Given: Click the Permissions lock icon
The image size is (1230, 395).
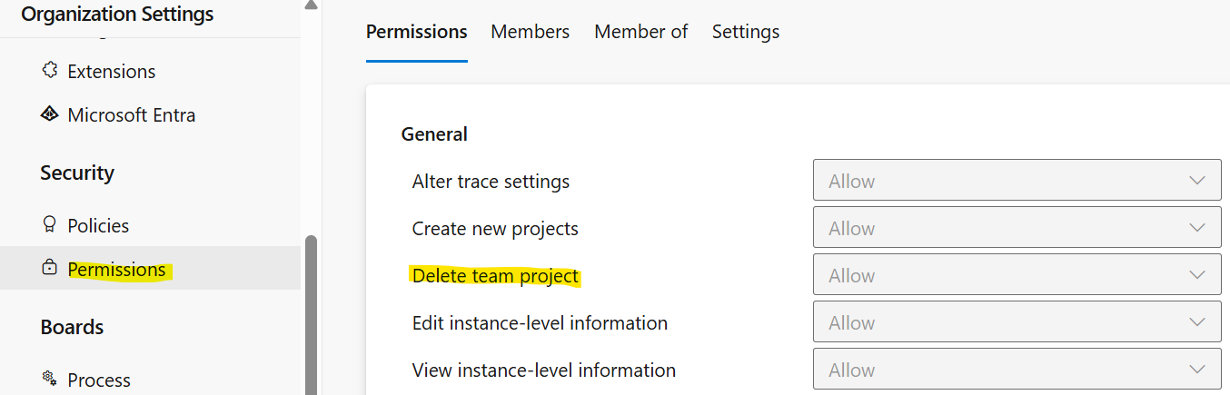Looking at the screenshot, I should point(50,269).
